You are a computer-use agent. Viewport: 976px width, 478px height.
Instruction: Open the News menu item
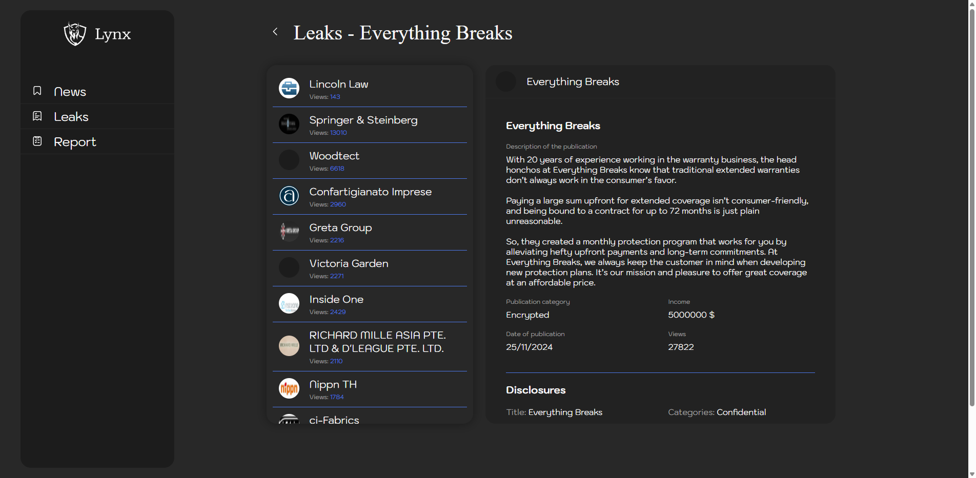click(x=70, y=92)
